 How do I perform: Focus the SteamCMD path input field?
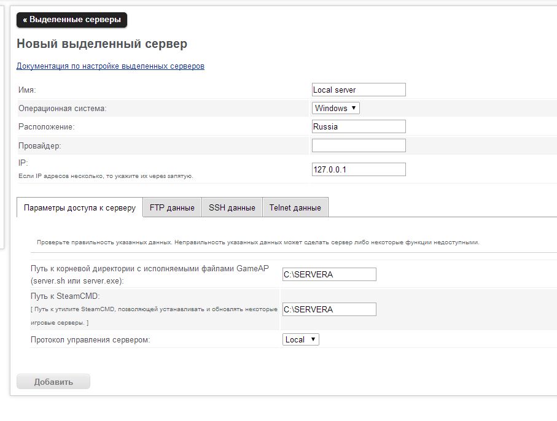[x=329, y=309]
